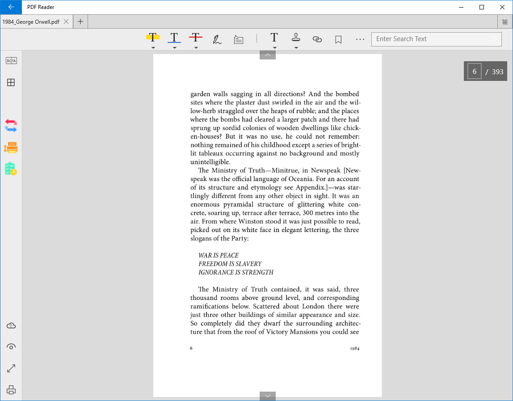This screenshot has height=401, width=513.
Task: Print the document using the printer icon
Action: point(11,390)
